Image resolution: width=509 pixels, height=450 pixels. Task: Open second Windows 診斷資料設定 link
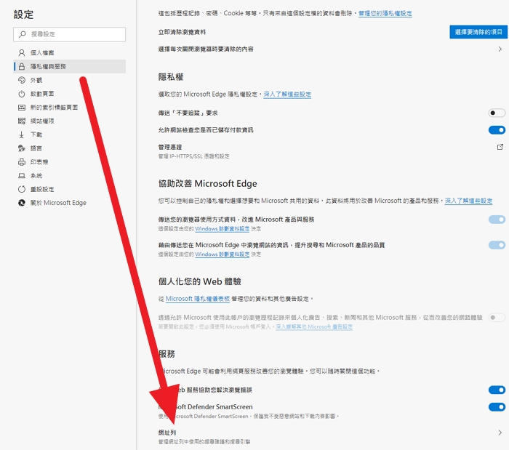223,254
